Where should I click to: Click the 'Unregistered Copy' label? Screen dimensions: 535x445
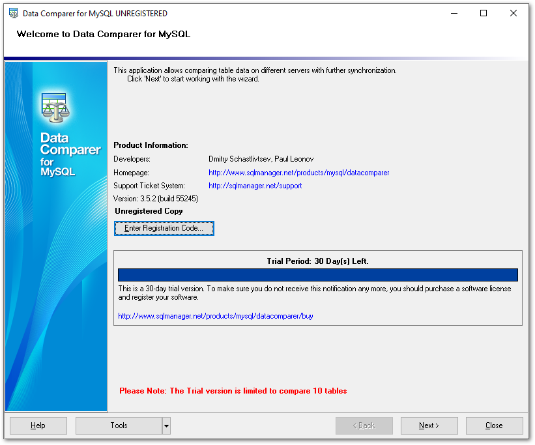click(149, 211)
